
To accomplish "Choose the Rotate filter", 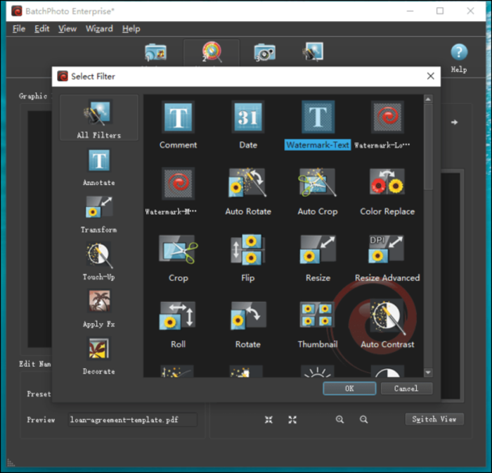I will pyautogui.click(x=248, y=316).
